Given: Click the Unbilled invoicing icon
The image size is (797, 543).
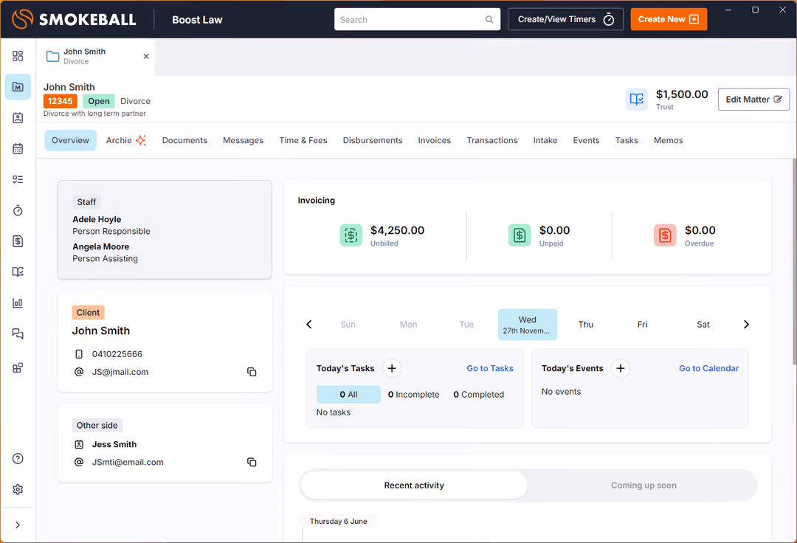Looking at the screenshot, I should tap(351, 235).
